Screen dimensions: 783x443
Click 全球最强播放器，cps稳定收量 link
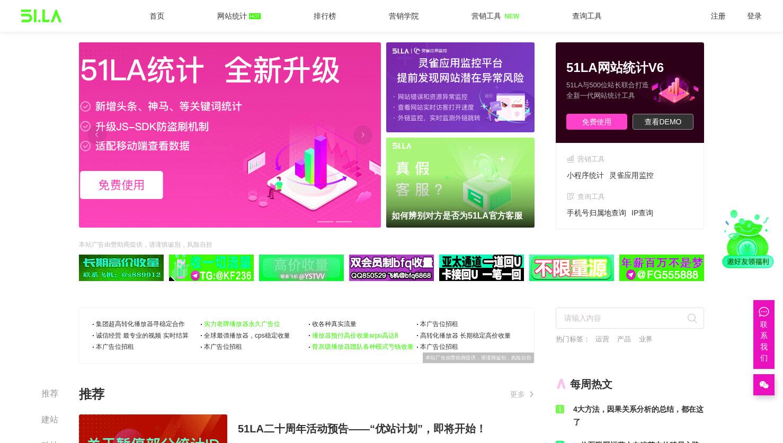(247, 336)
